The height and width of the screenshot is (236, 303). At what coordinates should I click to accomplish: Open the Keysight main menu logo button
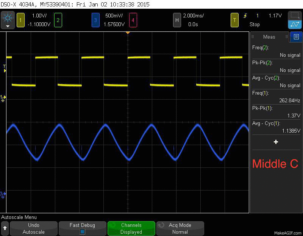8,20
